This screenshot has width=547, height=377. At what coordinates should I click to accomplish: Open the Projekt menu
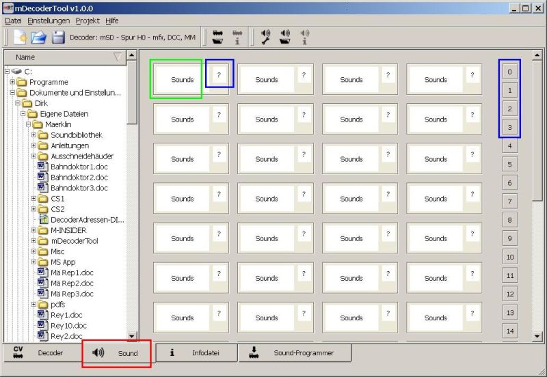tap(88, 21)
